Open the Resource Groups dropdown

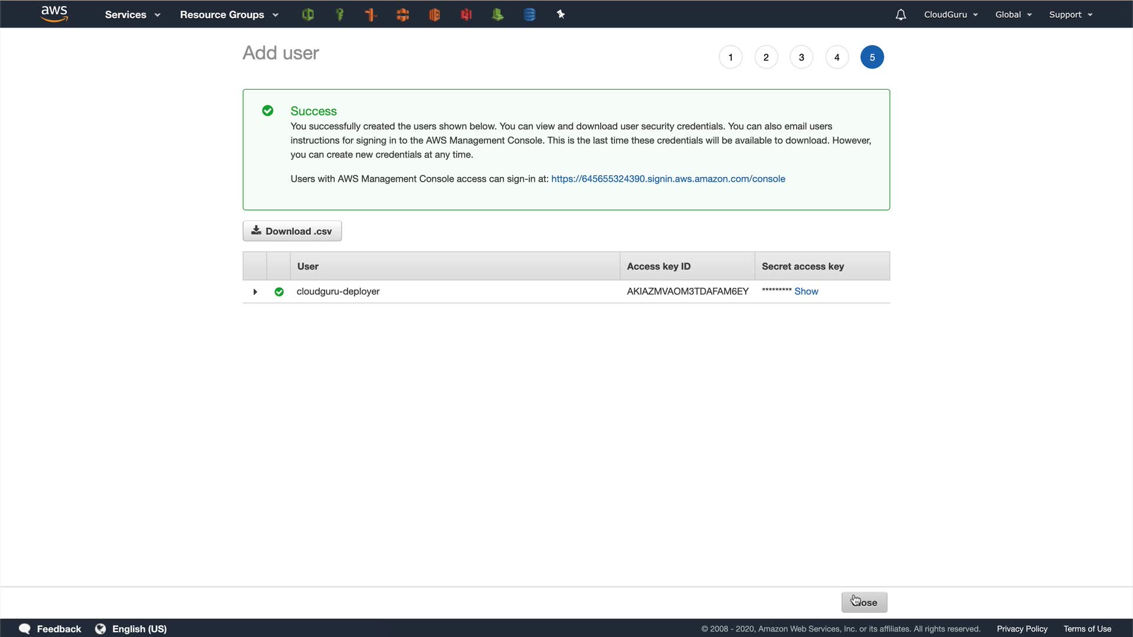point(228,15)
